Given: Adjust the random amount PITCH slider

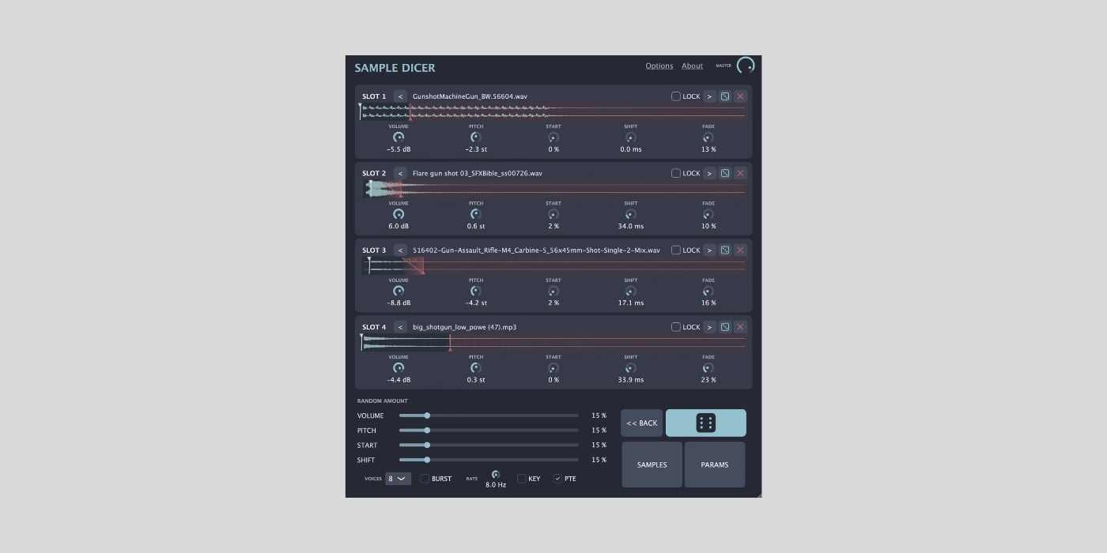Looking at the screenshot, I should 489,431.
